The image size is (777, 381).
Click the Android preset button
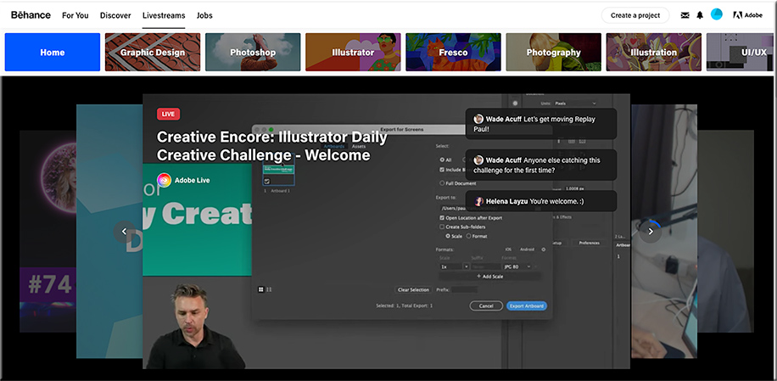(527, 249)
